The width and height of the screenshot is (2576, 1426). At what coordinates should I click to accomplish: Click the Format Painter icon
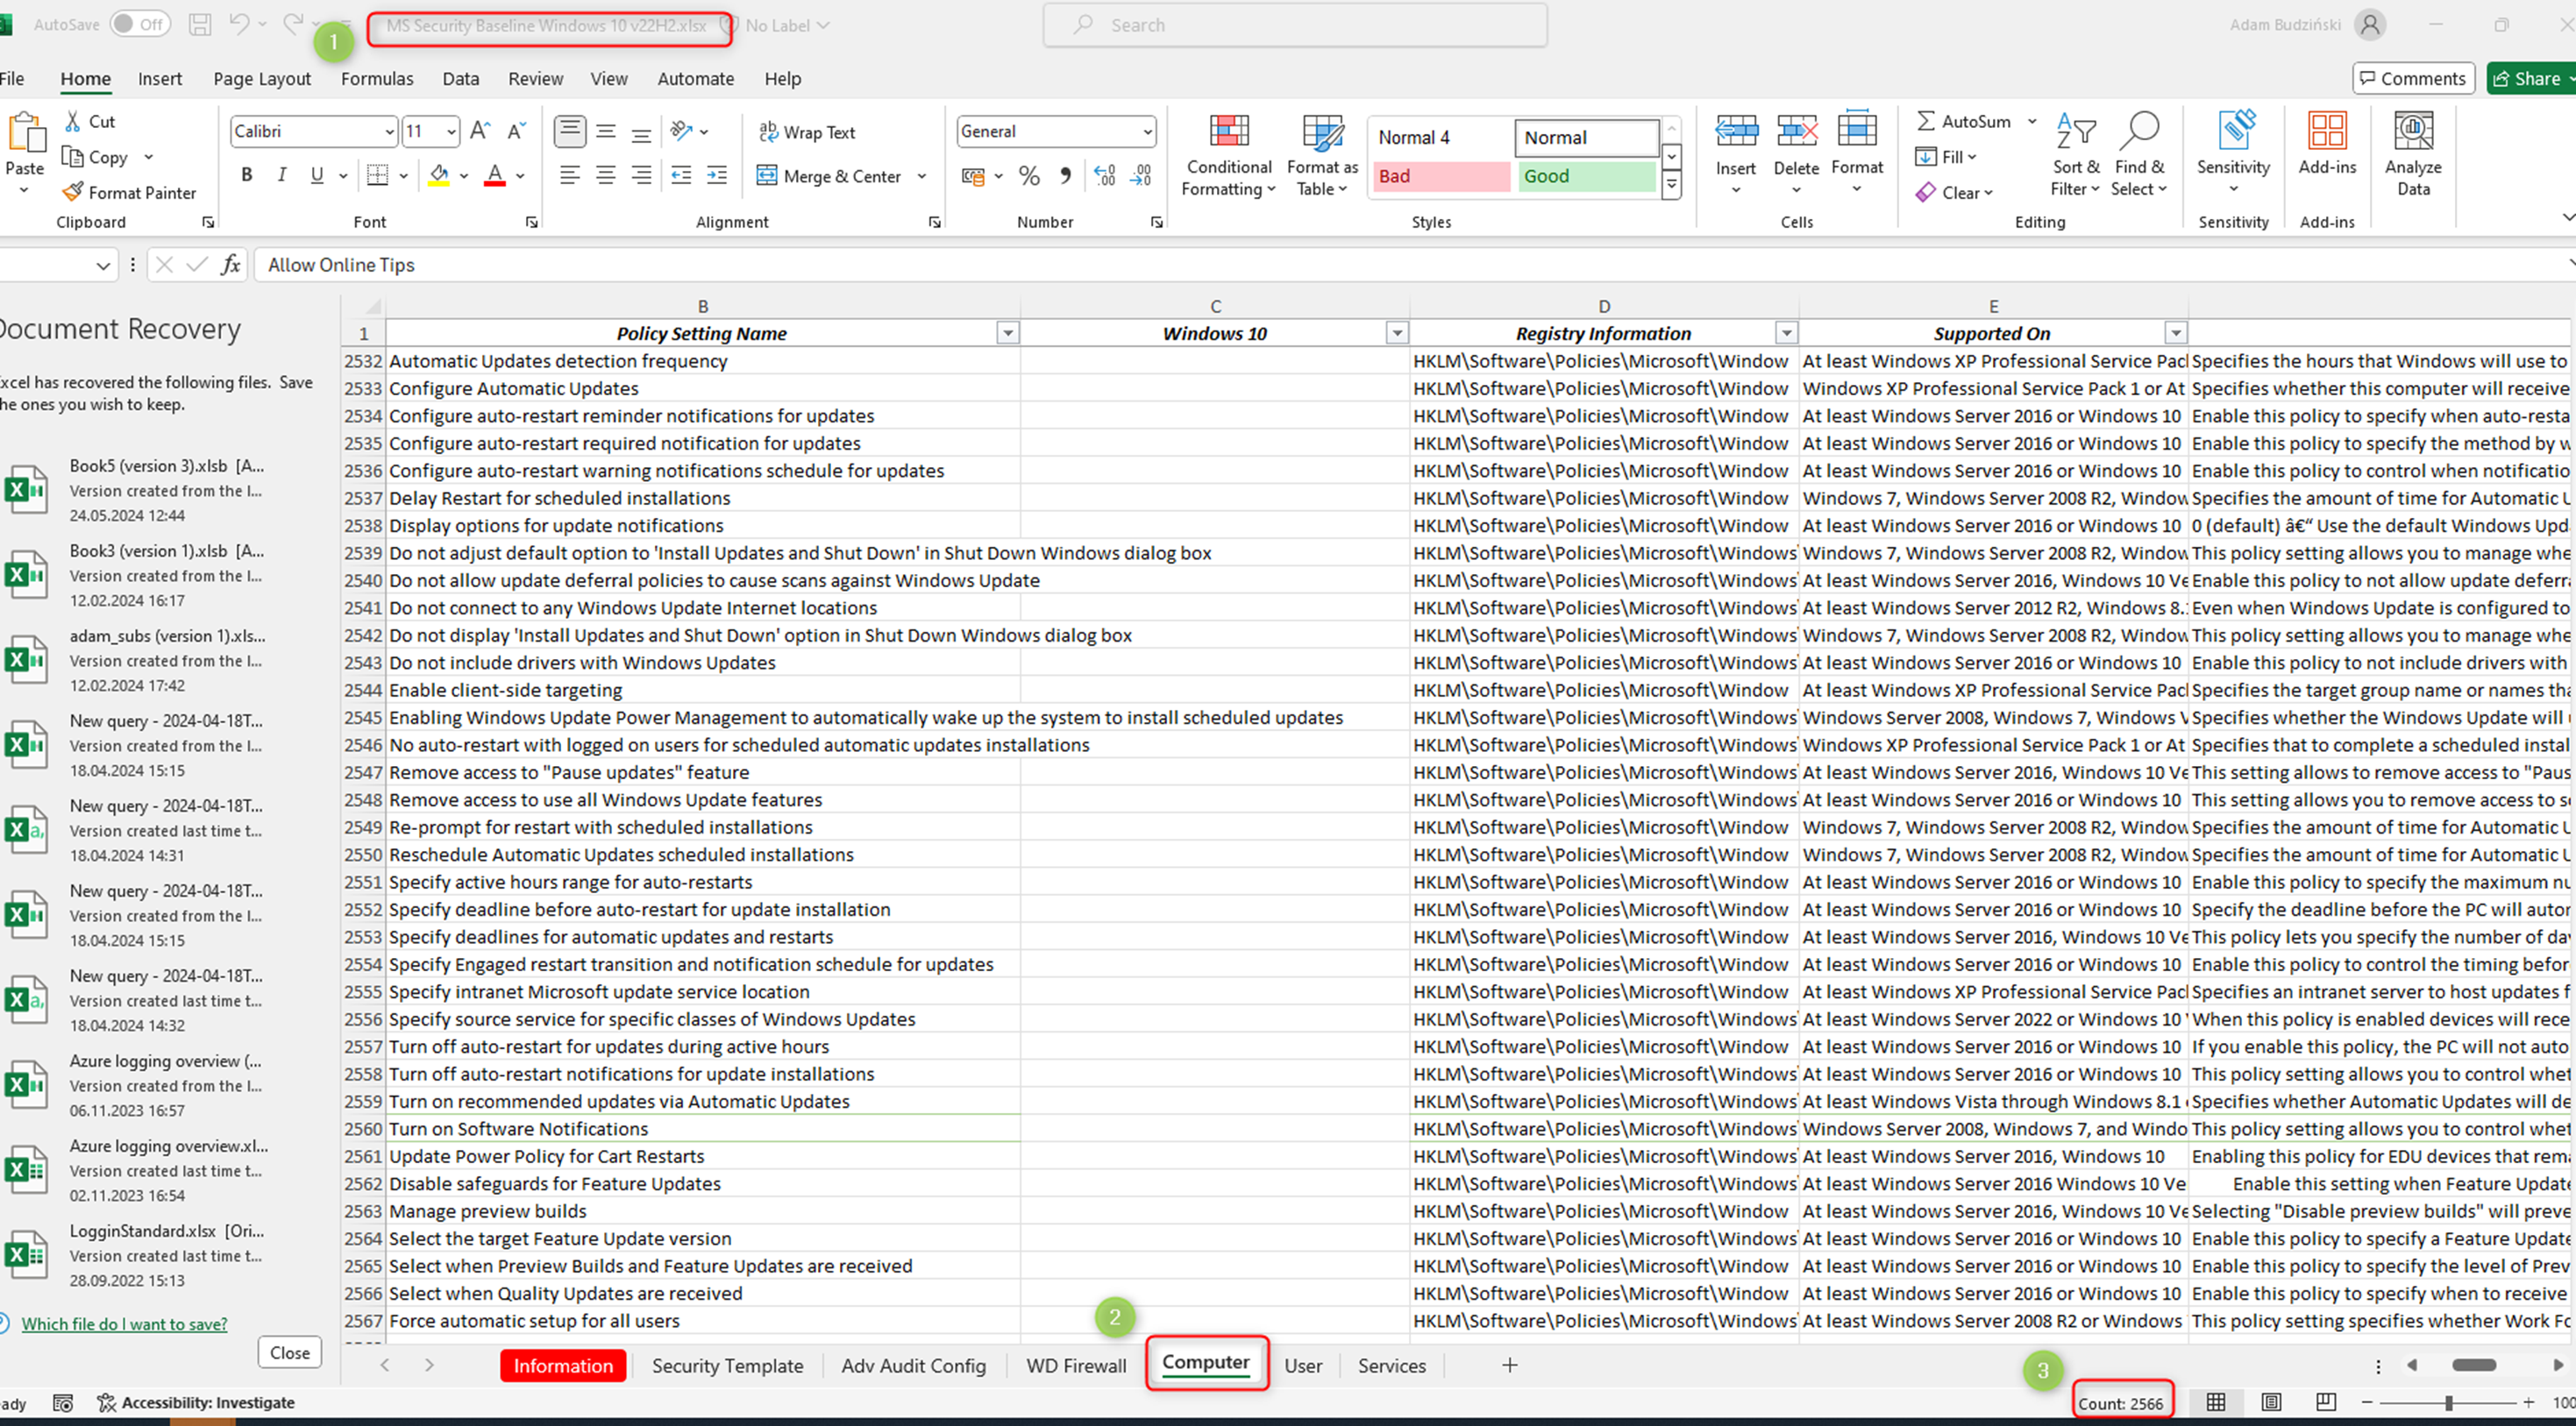pyautogui.click(x=73, y=192)
